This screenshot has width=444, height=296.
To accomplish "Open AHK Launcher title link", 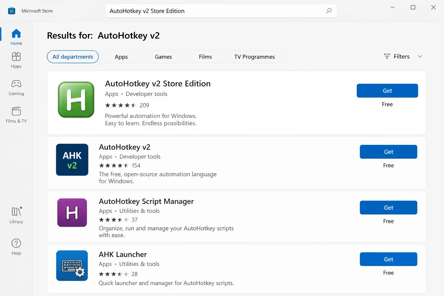I will [123, 254].
